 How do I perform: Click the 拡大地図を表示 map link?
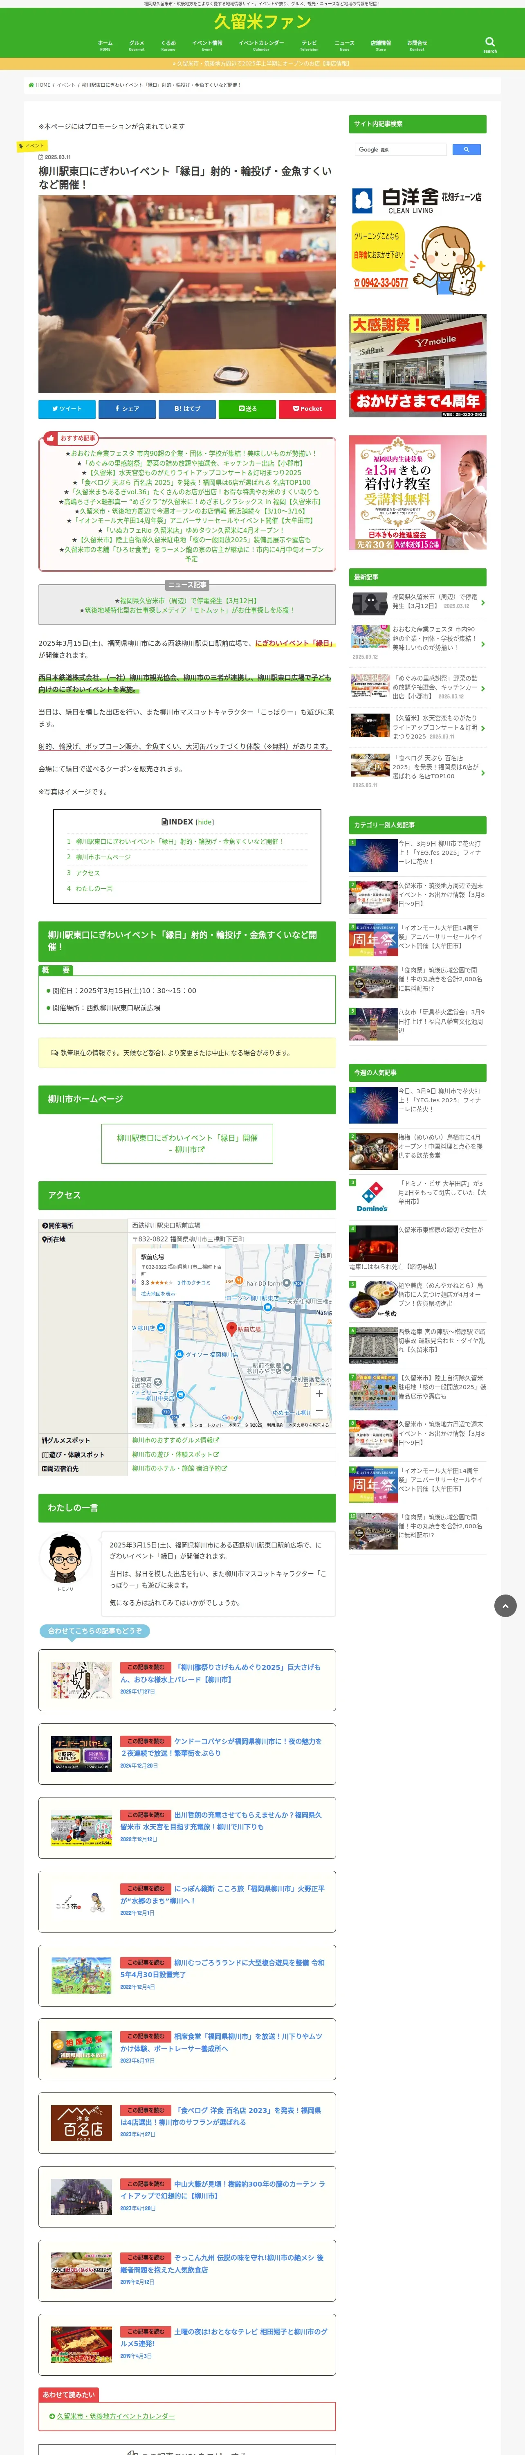tap(158, 1294)
